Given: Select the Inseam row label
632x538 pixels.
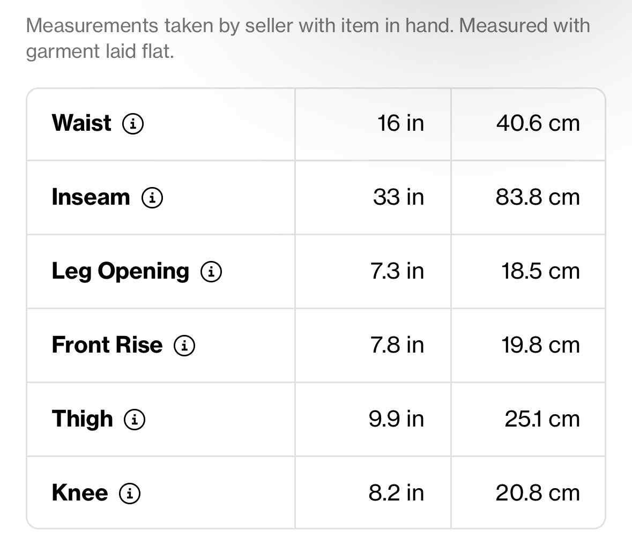Looking at the screenshot, I should (x=91, y=197).
